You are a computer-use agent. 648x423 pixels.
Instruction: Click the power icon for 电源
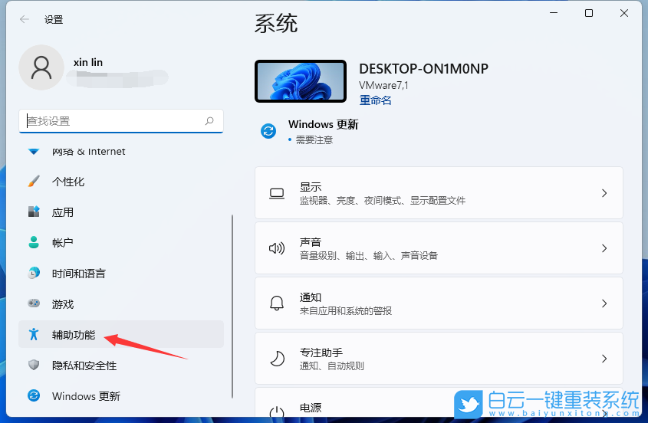[x=277, y=413]
